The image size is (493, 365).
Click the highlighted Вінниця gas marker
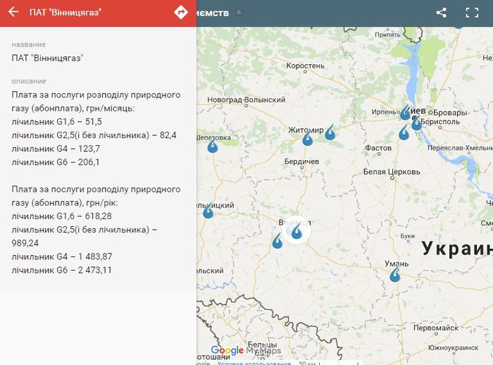297,231
